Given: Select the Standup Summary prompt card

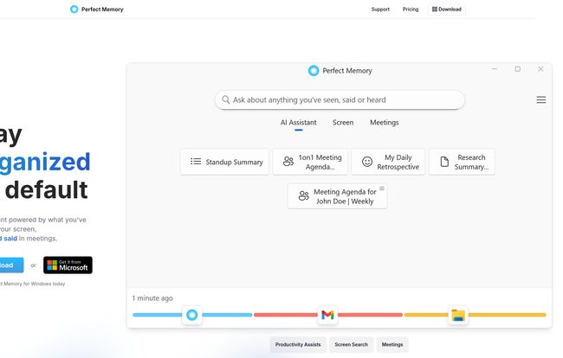Looking at the screenshot, I should click(x=225, y=162).
